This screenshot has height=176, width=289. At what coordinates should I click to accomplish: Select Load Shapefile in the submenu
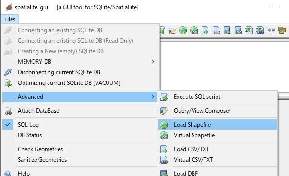click(217, 125)
